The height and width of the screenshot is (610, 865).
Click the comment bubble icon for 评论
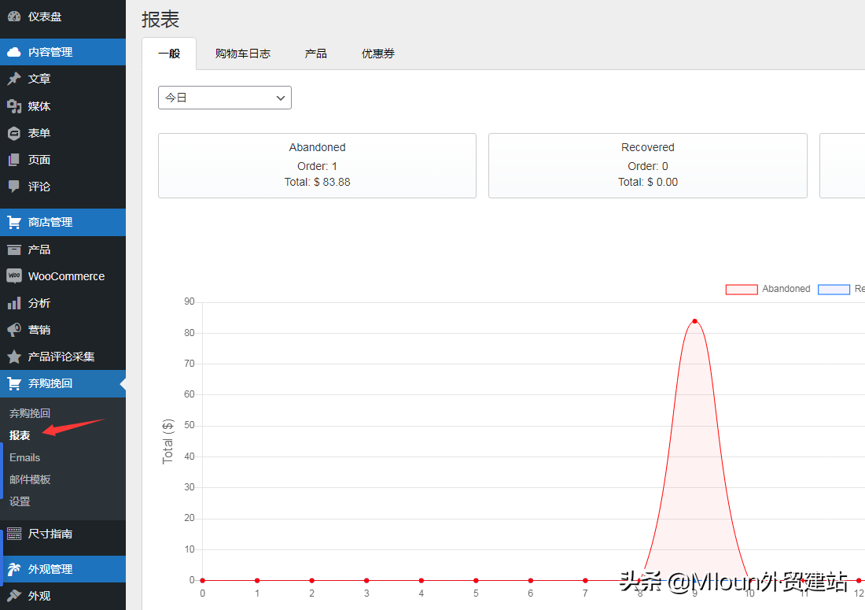pyautogui.click(x=14, y=187)
